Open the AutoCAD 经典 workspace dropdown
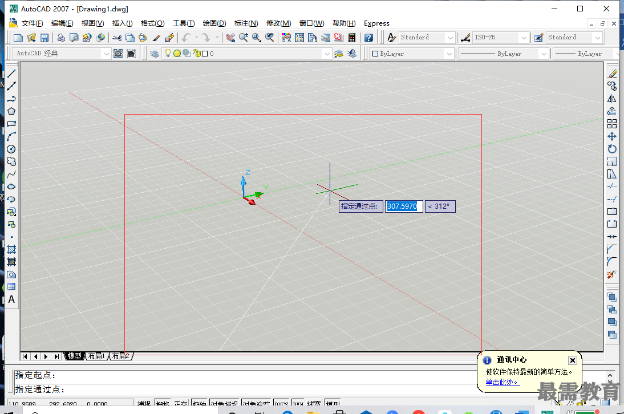This screenshot has height=414, width=624. pos(106,53)
